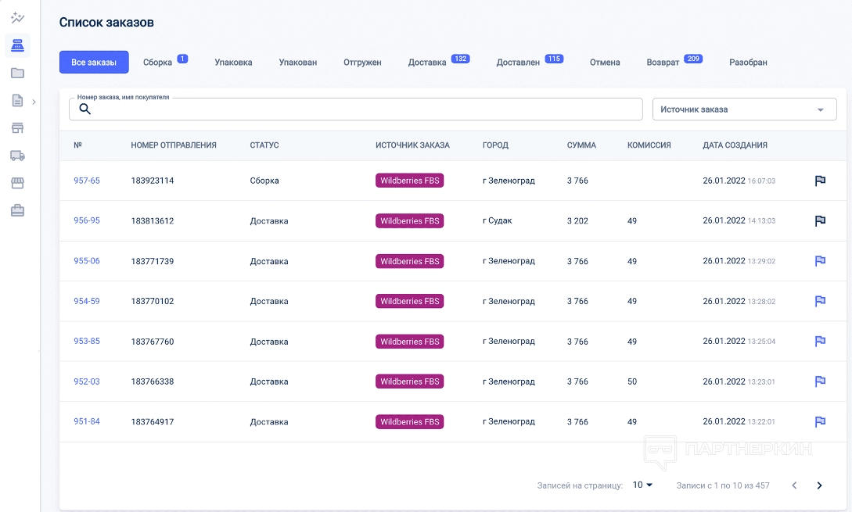Click the document icon in sidebar
852x512 pixels.
point(17,101)
